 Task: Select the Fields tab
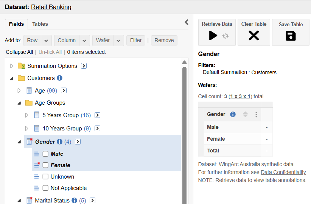click(16, 24)
